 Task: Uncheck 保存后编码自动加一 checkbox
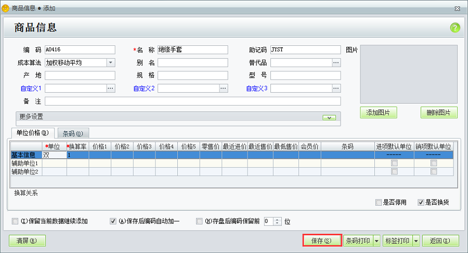113,221
